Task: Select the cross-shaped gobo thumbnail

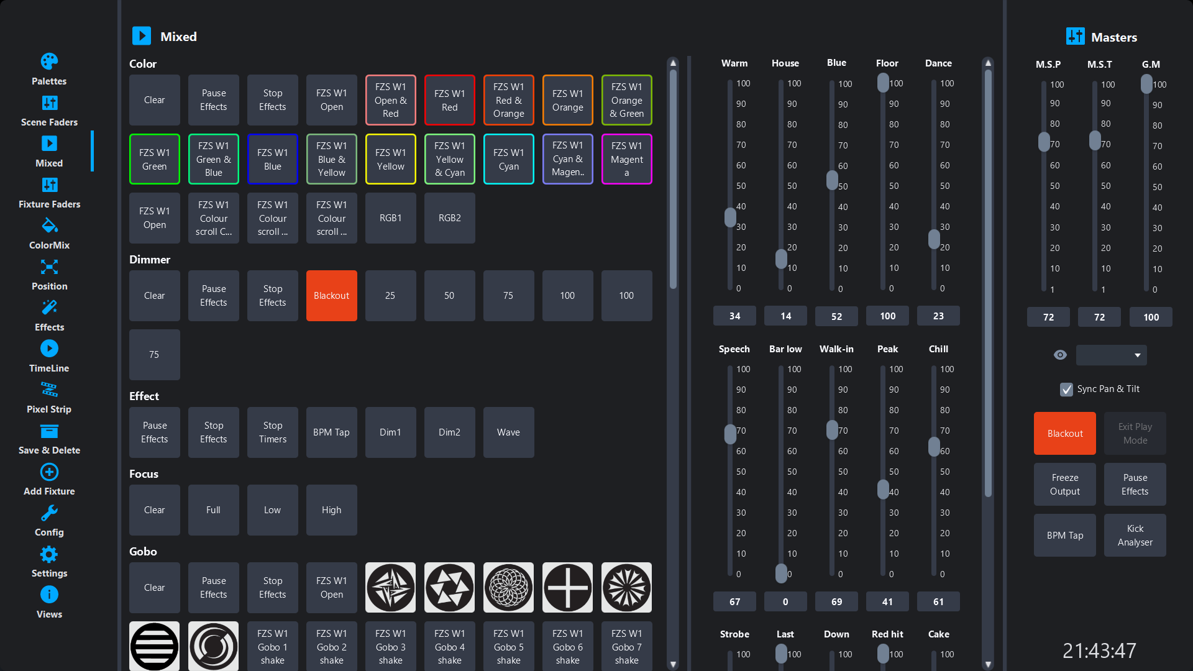Action: coord(567,588)
